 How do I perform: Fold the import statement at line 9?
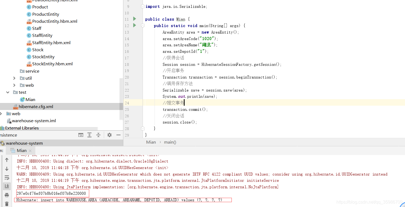[143, 6]
